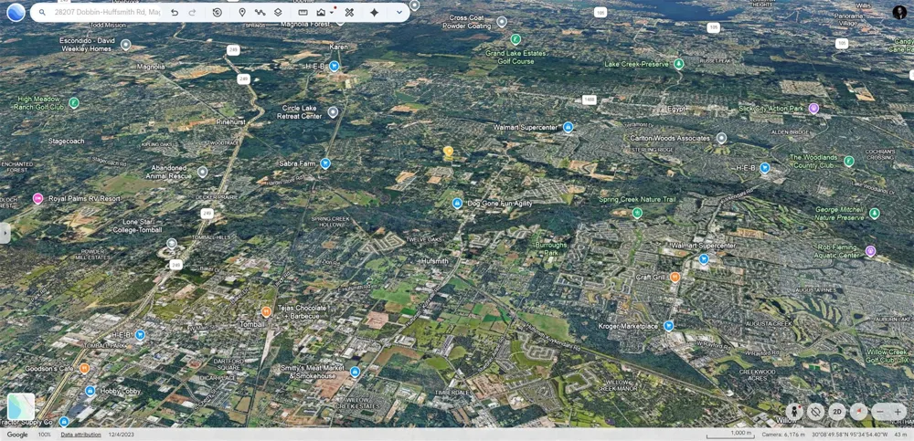Toggle Street View pegman
914x441 pixels.
pyautogui.click(x=794, y=412)
